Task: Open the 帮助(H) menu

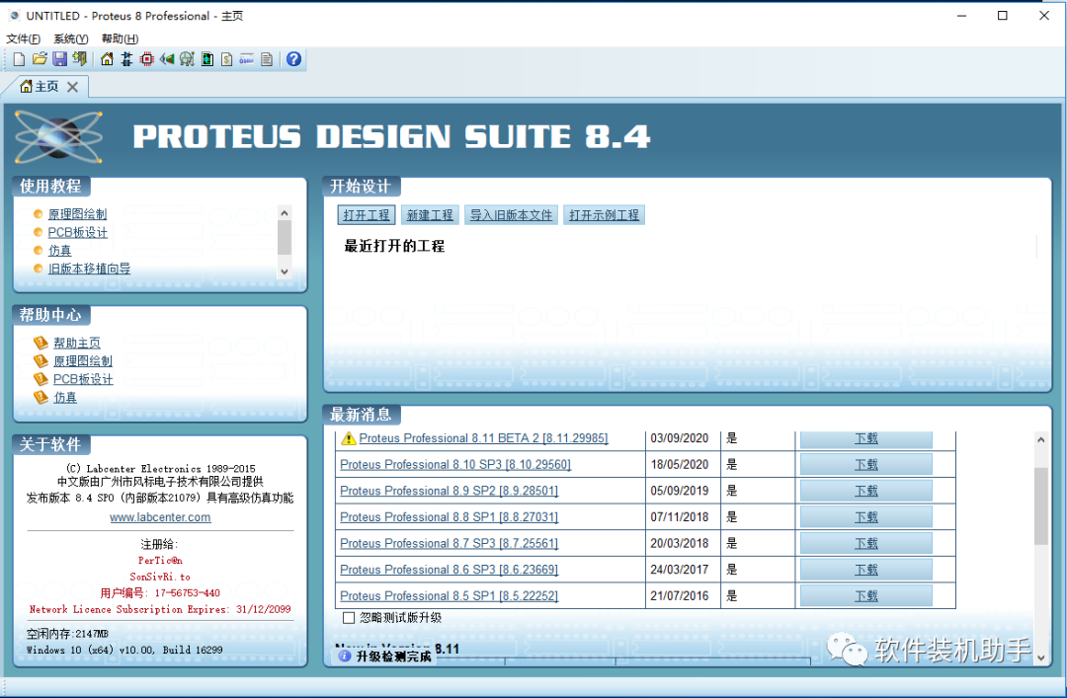Action: pyautogui.click(x=120, y=39)
